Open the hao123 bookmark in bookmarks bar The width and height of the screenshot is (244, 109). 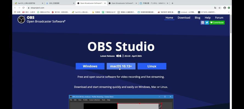(80, 12)
